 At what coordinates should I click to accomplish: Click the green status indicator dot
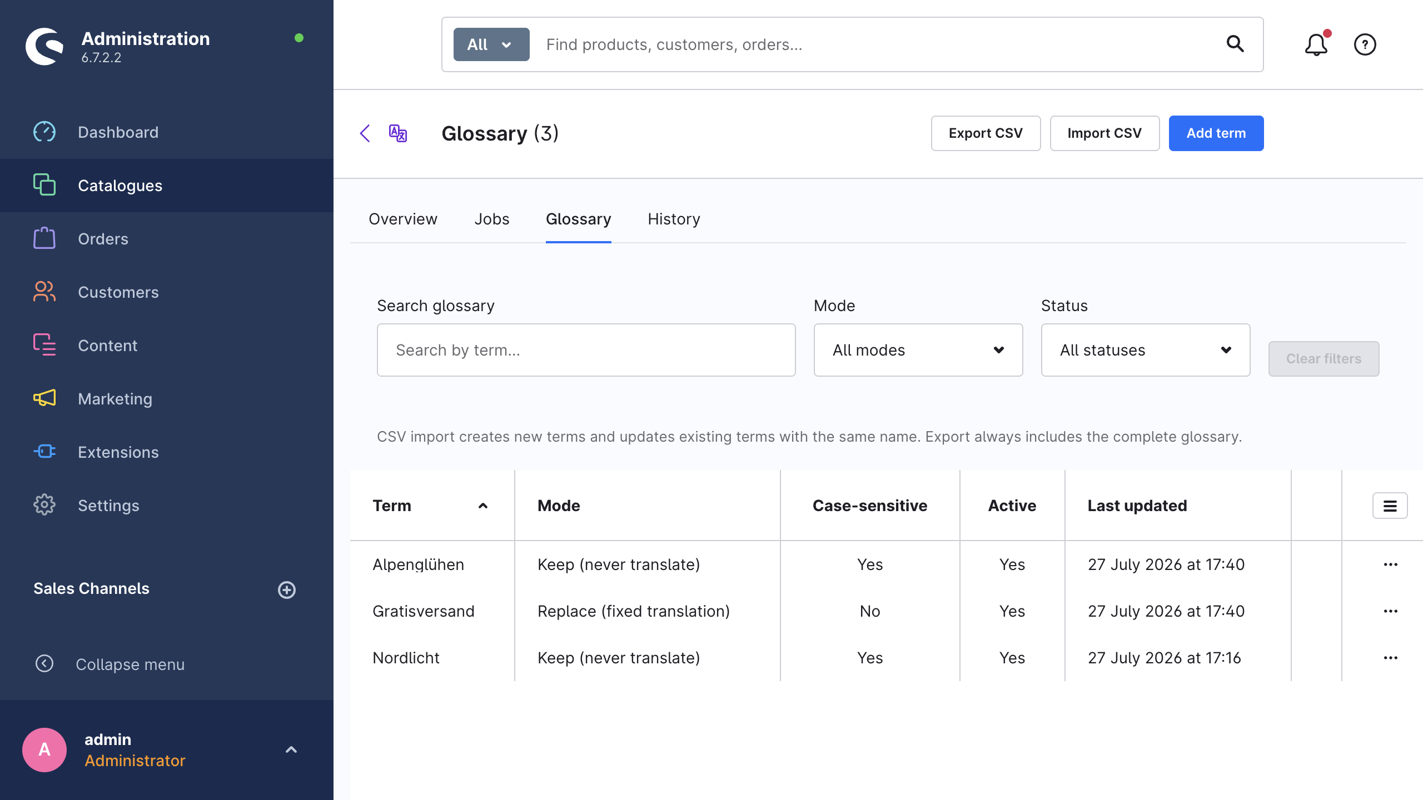click(299, 38)
